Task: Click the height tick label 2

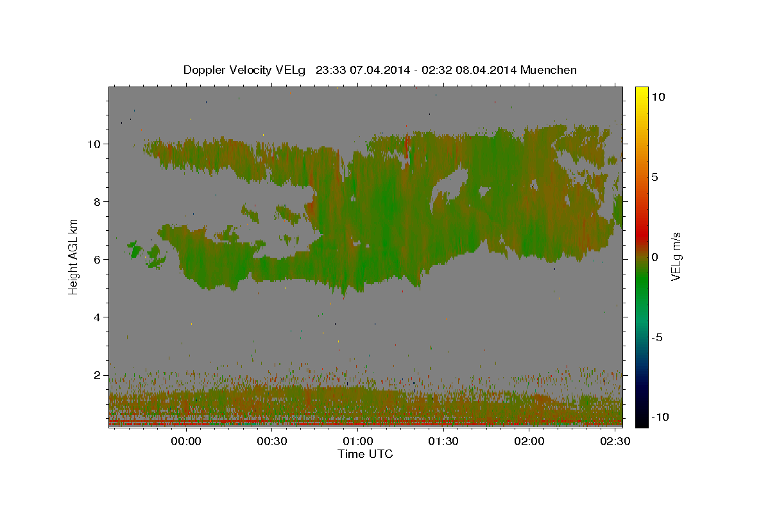Action: [99, 375]
